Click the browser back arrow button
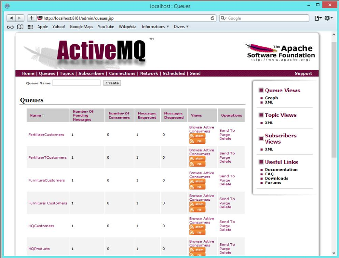 point(11,18)
